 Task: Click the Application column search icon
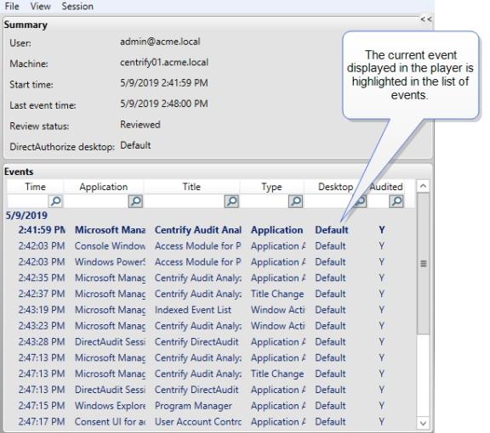[135, 201]
